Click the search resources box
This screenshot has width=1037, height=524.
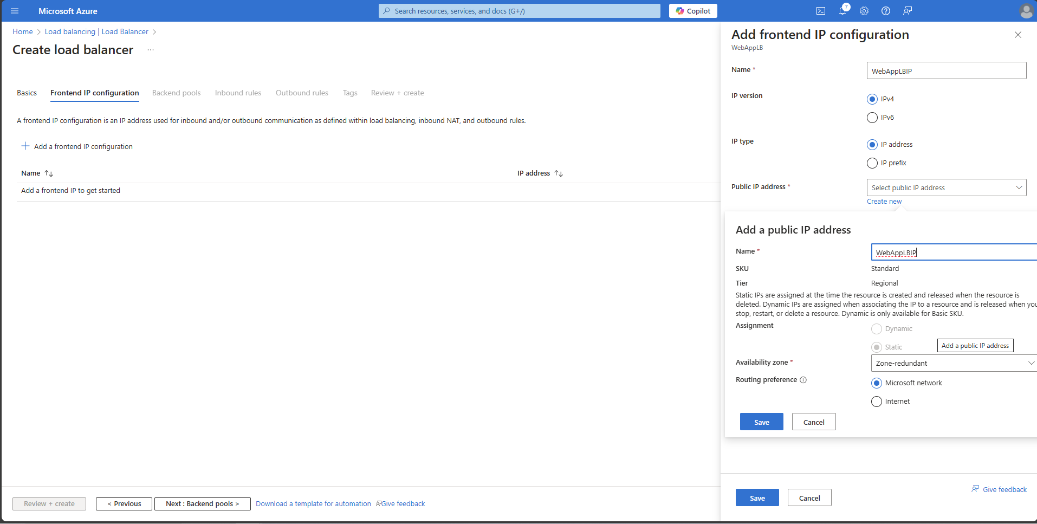519,11
